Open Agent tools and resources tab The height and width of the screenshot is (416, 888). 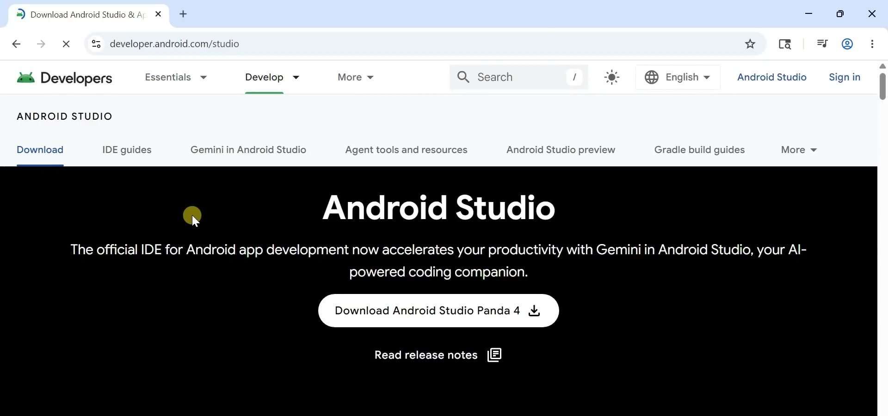coord(406,150)
